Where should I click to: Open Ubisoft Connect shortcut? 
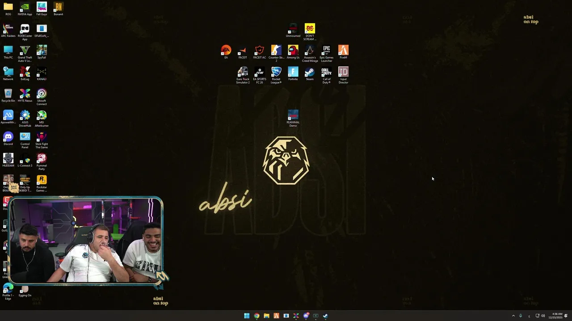(42, 97)
